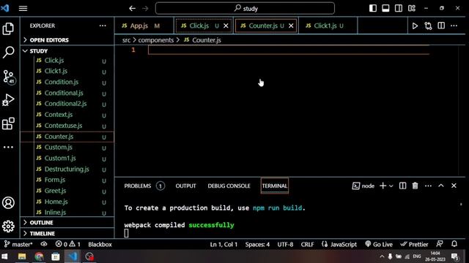This screenshot has width=469, height=263.
Task: Open errors and warnings status indicator
Action: (68, 245)
